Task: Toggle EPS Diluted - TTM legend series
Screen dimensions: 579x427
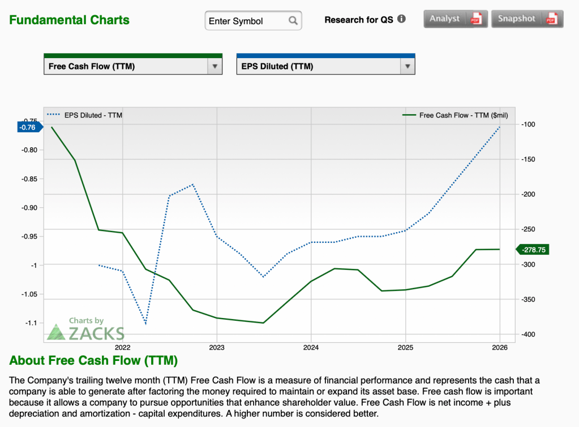Action: click(85, 115)
